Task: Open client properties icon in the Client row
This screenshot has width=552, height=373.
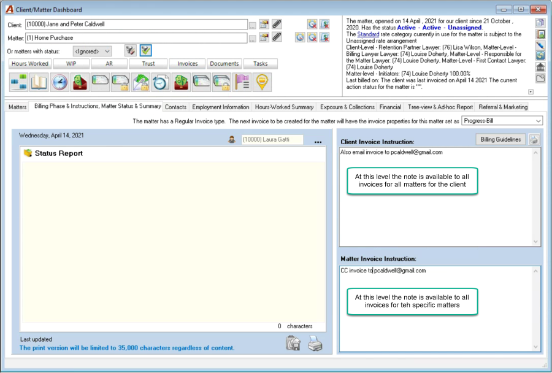Action: pyautogui.click(x=264, y=24)
